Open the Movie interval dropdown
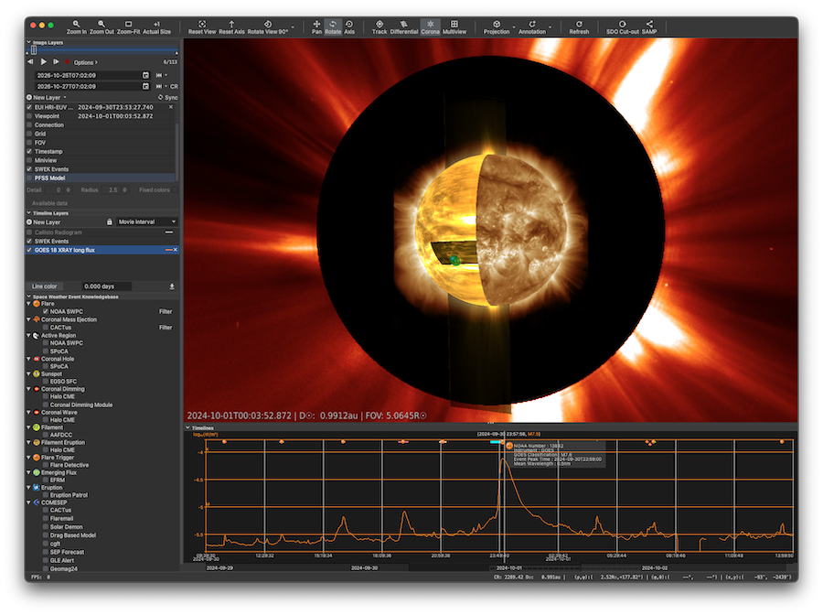The image size is (823, 615). click(x=146, y=222)
